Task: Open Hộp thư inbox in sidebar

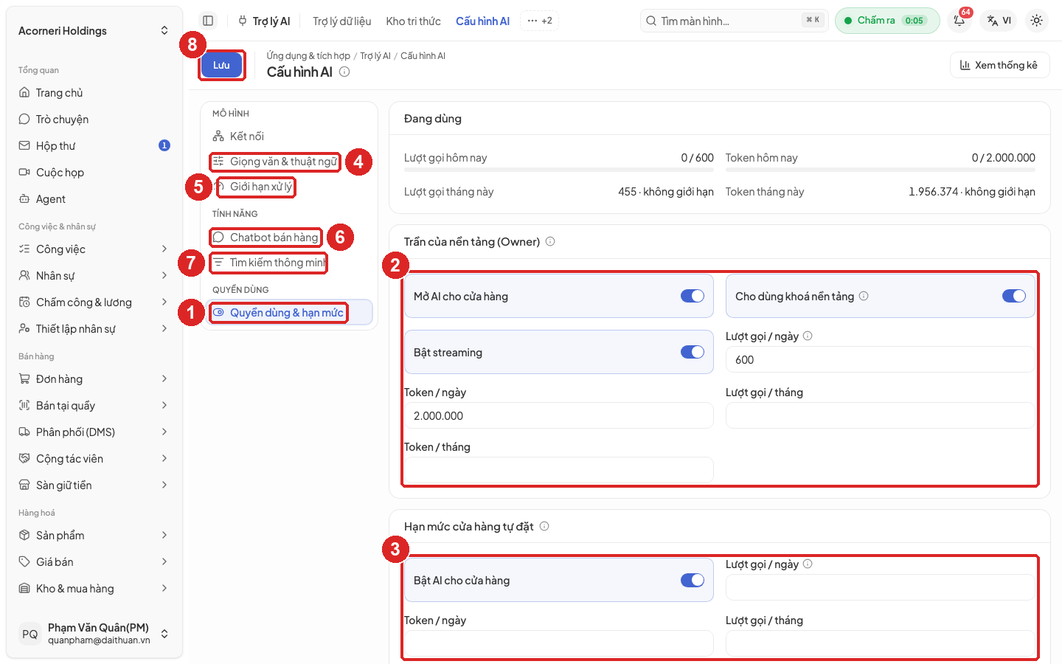Action: tap(94, 146)
